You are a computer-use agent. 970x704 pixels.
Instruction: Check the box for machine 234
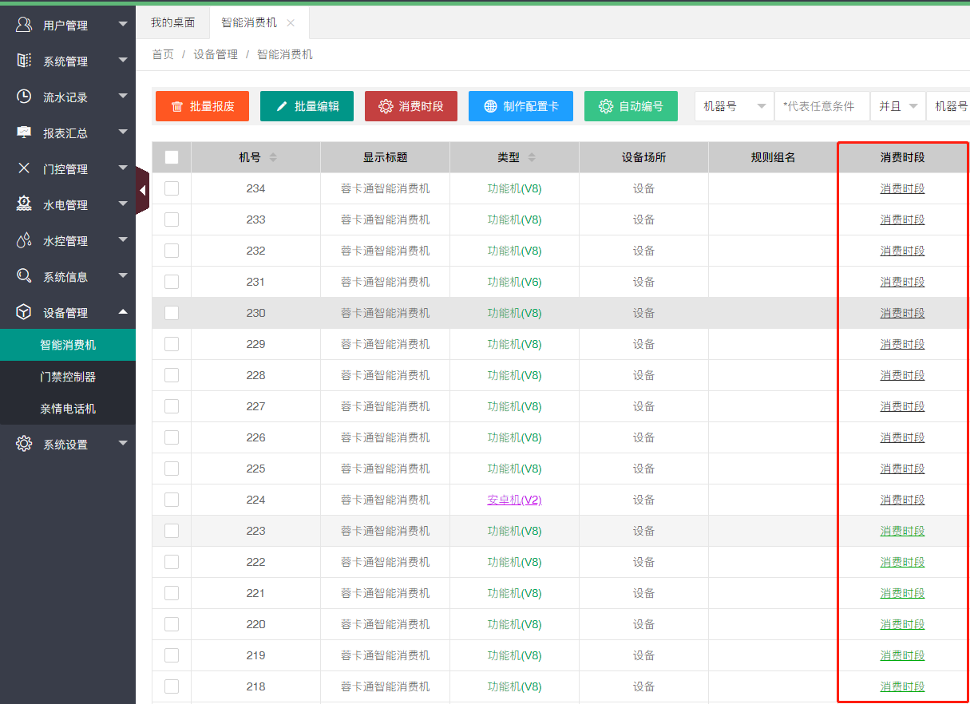[172, 188]
